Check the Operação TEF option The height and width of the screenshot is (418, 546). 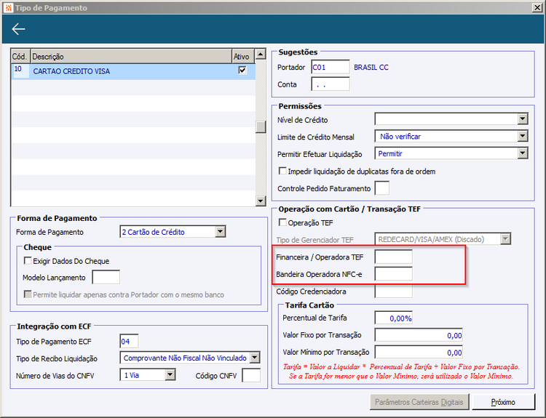282,222
